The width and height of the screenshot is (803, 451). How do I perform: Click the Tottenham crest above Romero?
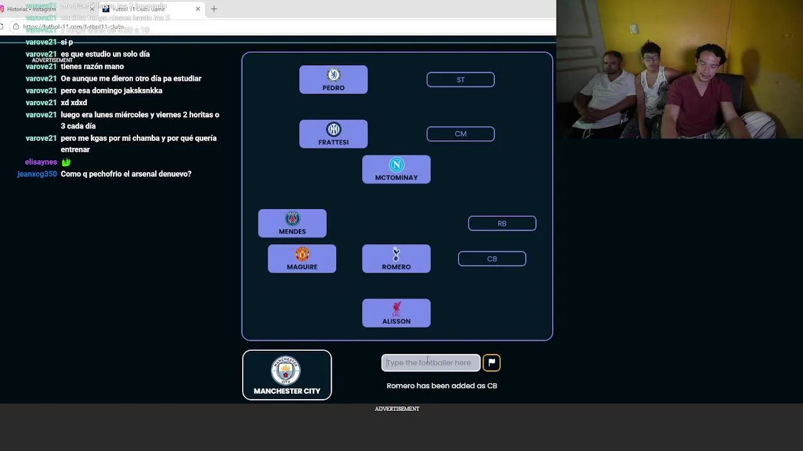pos(396,254)
